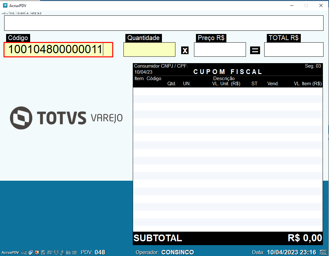329x256 pixels.
Task: Click the dimmed document-edit status icon
Action: [x=43, y=252]
